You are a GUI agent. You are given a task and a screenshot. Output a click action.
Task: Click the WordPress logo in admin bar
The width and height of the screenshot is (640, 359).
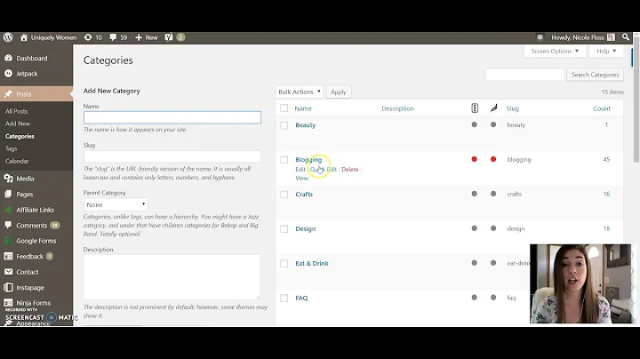[x=8, y=37]
